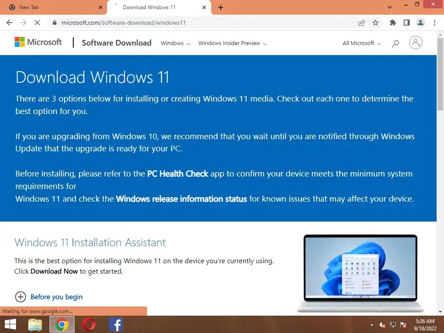Click the Windows 11 laptop image
Viewport: 444px width, 333px height.
(360, 273)
